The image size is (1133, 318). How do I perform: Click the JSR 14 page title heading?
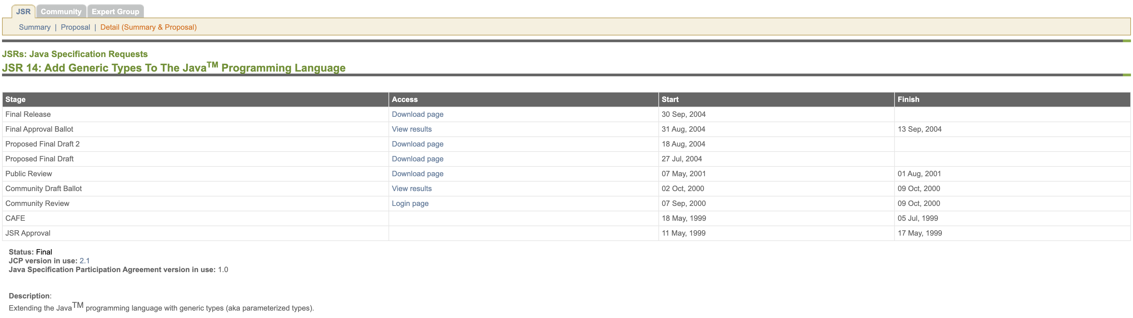point(174,68)
